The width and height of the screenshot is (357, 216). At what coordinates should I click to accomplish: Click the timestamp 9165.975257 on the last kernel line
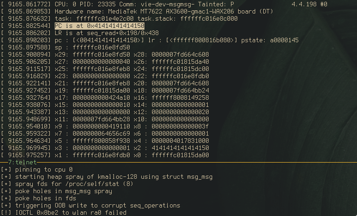coord(27,155)
